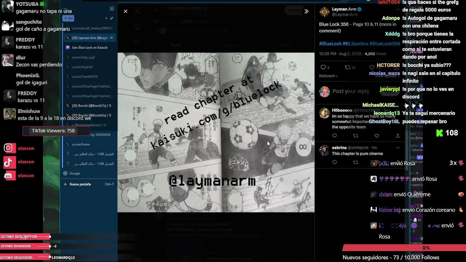Click Layman Arm's verified badge
Screen dimensions: 466x262
click(359, 9)
